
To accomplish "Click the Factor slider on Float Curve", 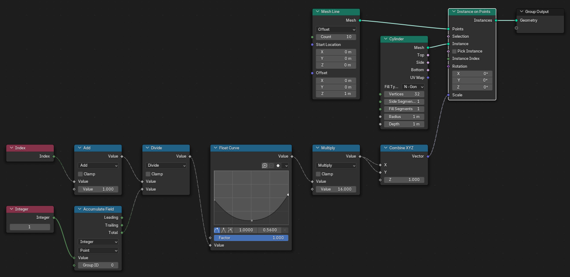I will (x=251, y=237).
